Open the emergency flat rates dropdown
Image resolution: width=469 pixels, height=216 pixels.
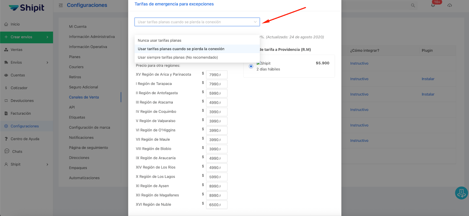197,22
